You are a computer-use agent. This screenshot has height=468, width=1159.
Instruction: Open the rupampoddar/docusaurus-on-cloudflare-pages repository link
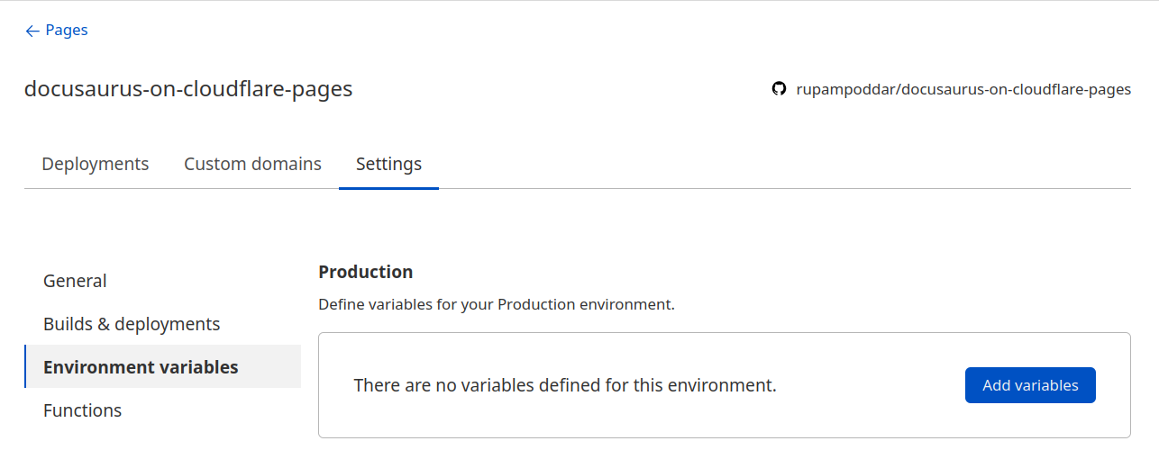tap(963, 89)
